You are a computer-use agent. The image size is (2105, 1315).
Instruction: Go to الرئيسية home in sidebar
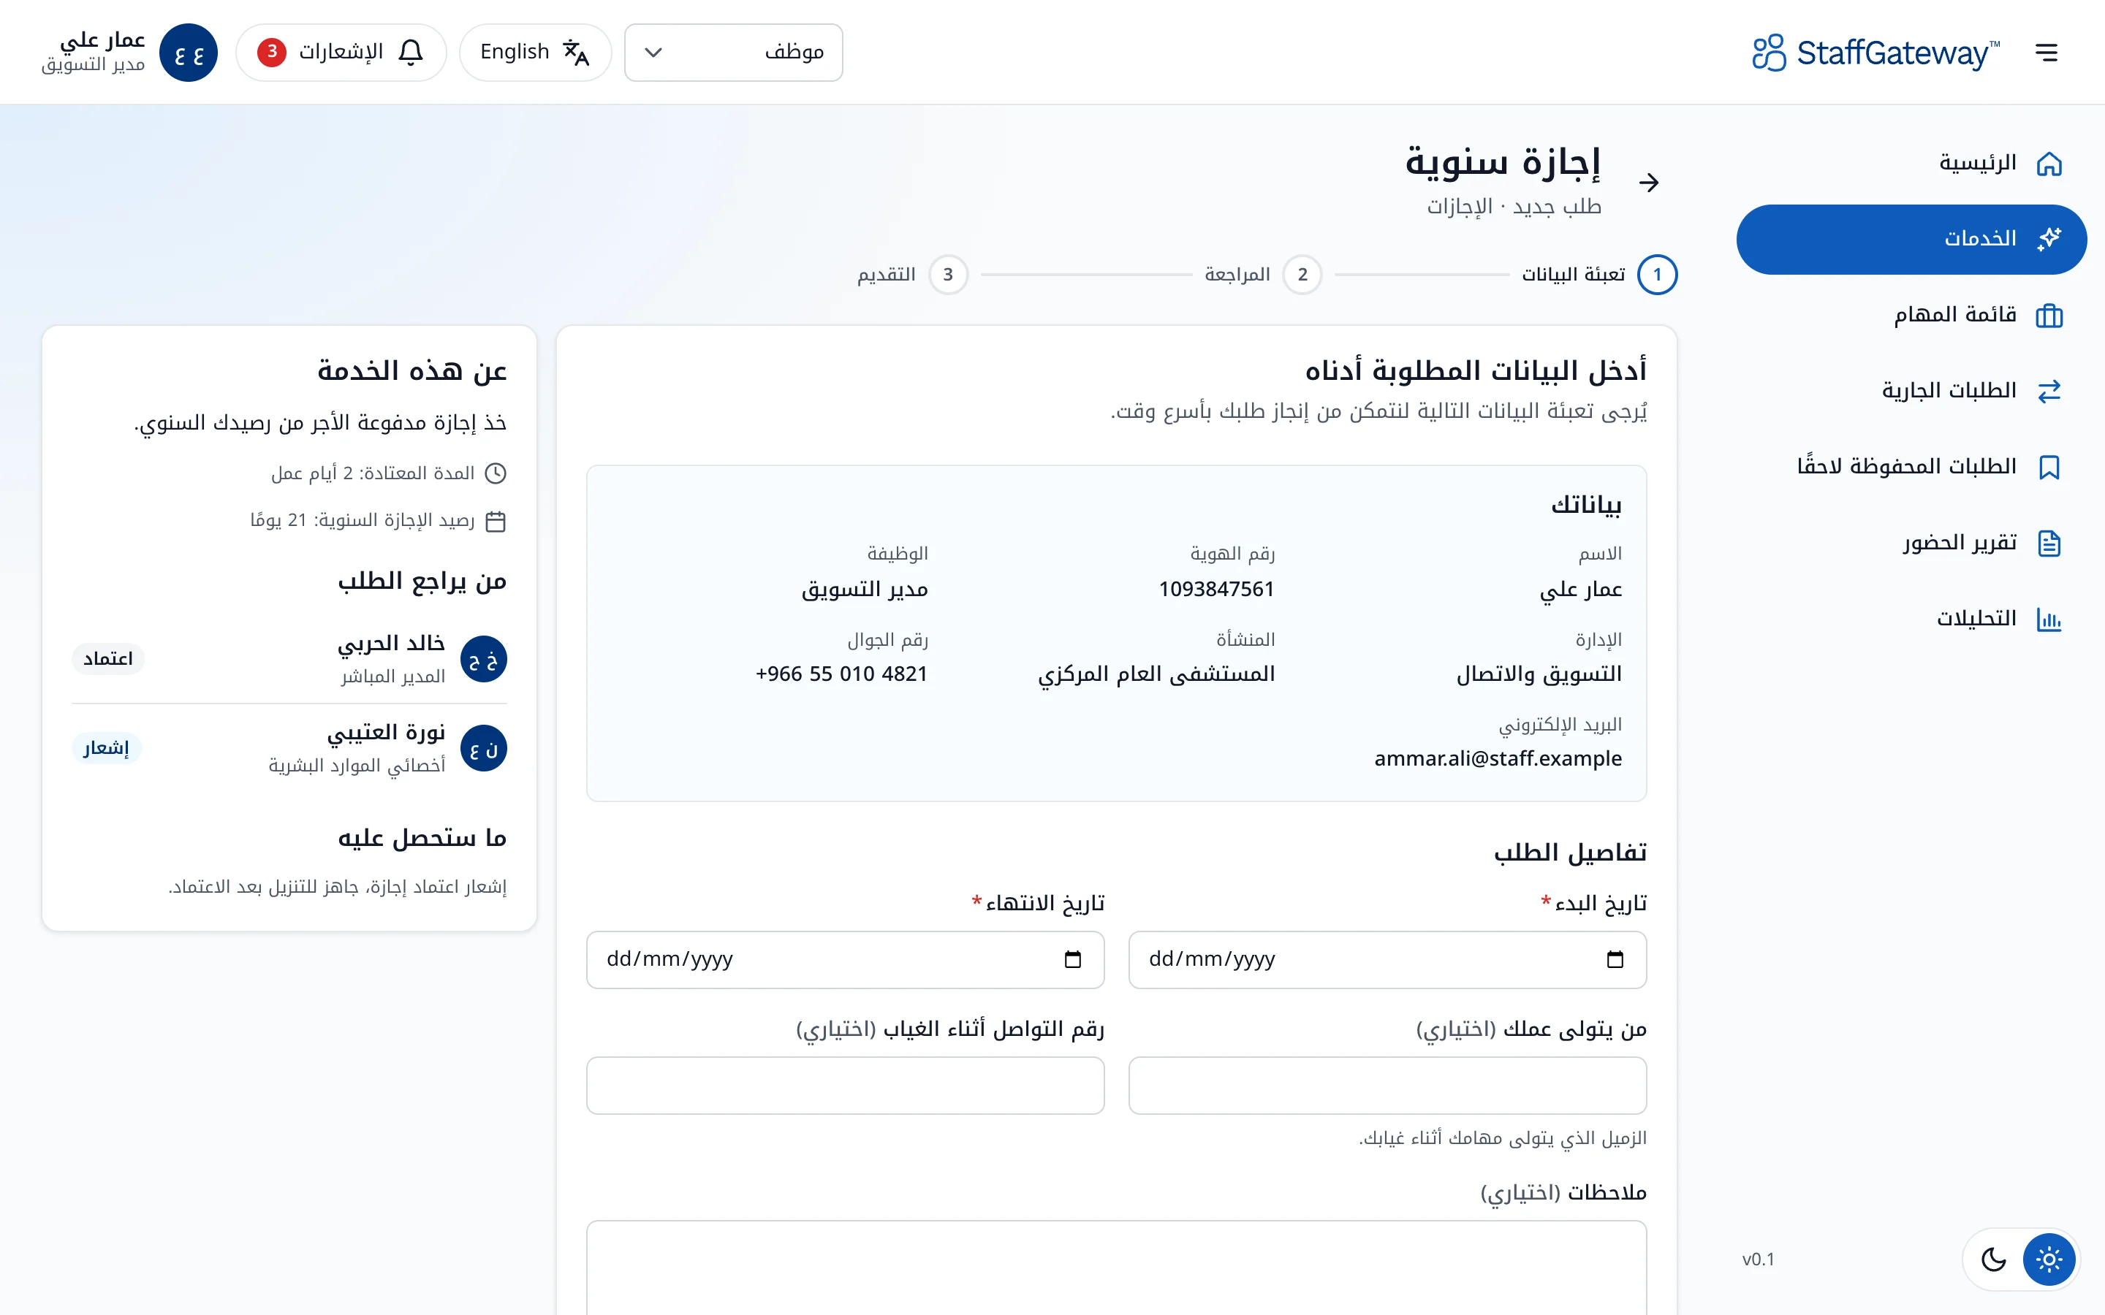click(1912, 163)
